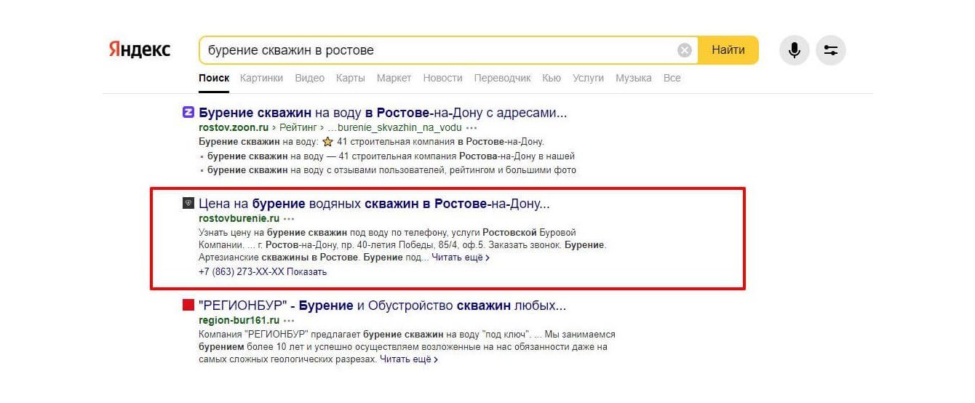The height and width of the screenshot is (403, 975).
Task: Open the rostov.zoon.ru domain link
Action: tap(233, 127)
